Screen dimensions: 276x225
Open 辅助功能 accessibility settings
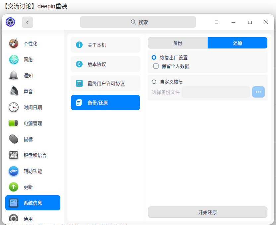[x=33, y=171]
